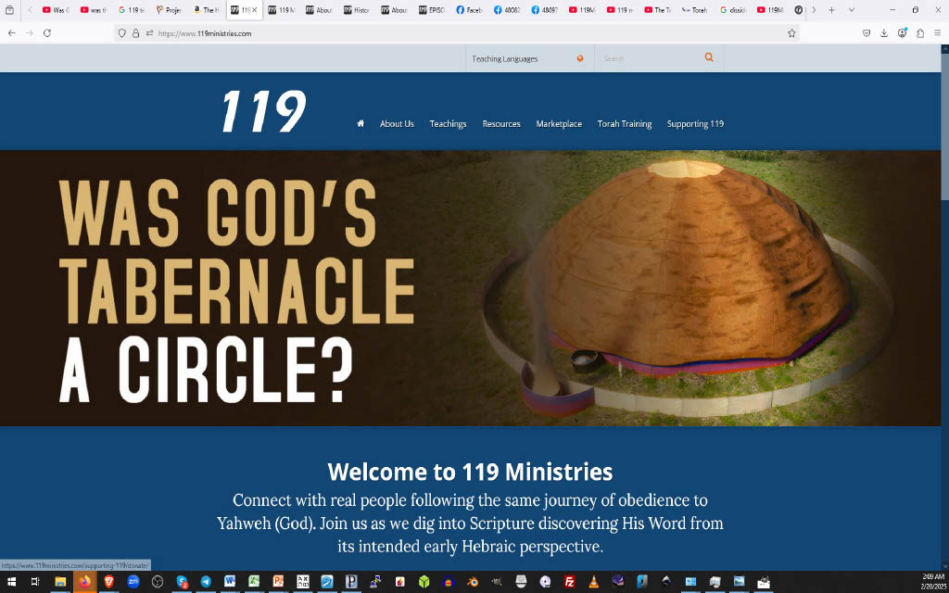The image size is (949, 593).
Task: Open the Resources menu item
Action: pyautogui.click(x=501, y=124)
